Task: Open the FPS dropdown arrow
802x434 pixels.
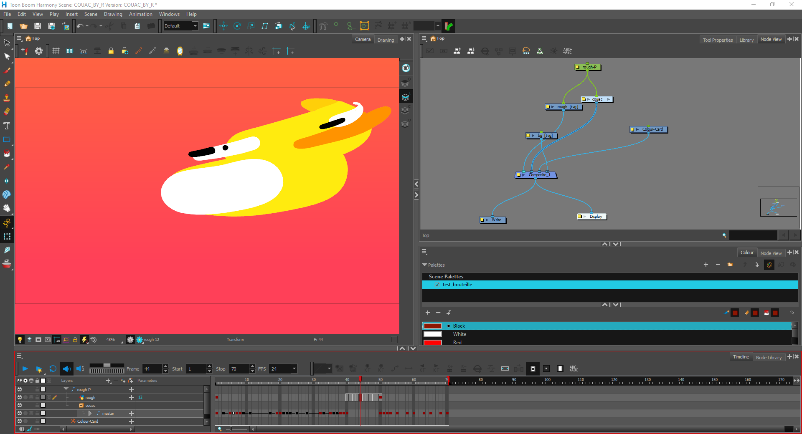Action: pos(294,368)
